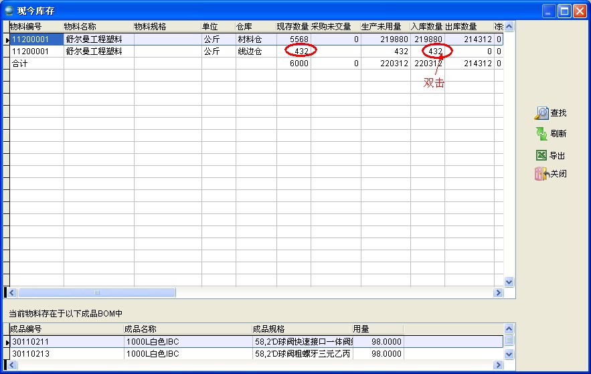
Task: Click 98.0000 usage in row 30110213
Action: tap(378, 354)
